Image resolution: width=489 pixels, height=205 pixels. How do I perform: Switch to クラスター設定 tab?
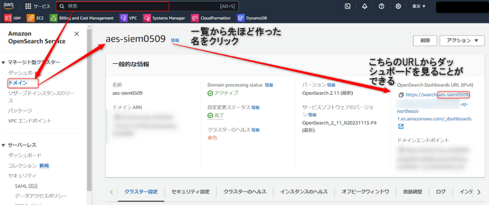[141, 192]
